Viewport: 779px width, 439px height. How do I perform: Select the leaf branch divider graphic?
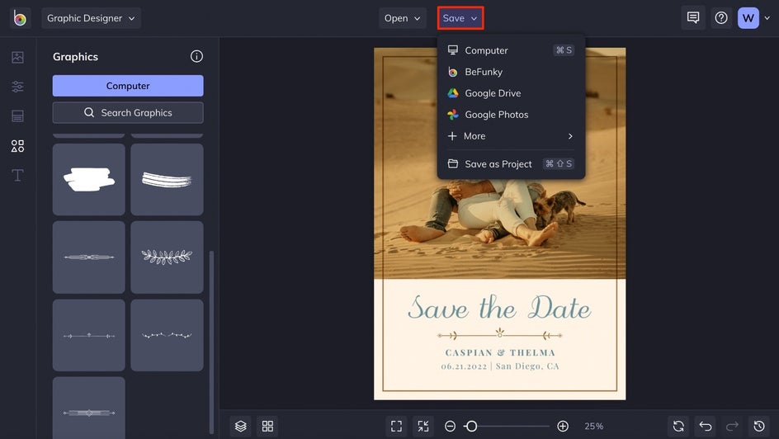pos(167,257)
